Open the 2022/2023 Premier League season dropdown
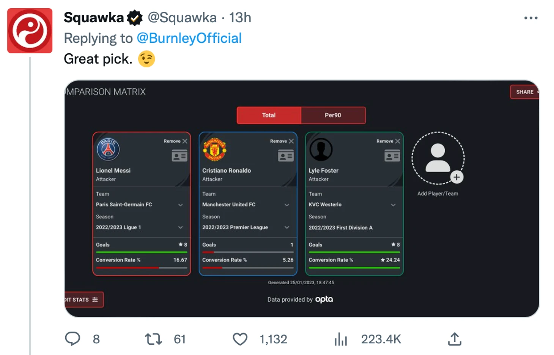 tap(246, 227)
